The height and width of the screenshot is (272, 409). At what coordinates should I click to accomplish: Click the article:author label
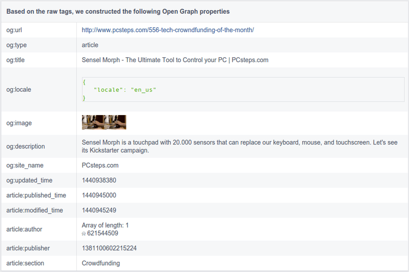[x=24, y=229]
